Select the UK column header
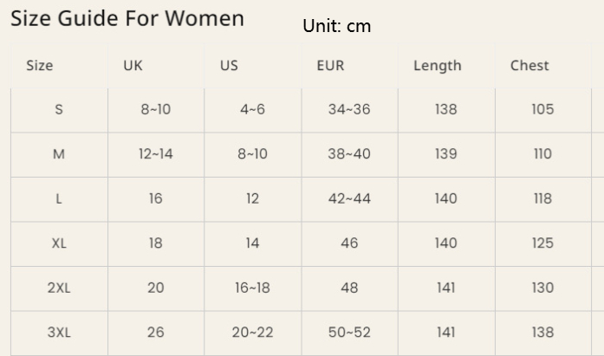Viewport: 604px width, 356px height. point(133,65)
